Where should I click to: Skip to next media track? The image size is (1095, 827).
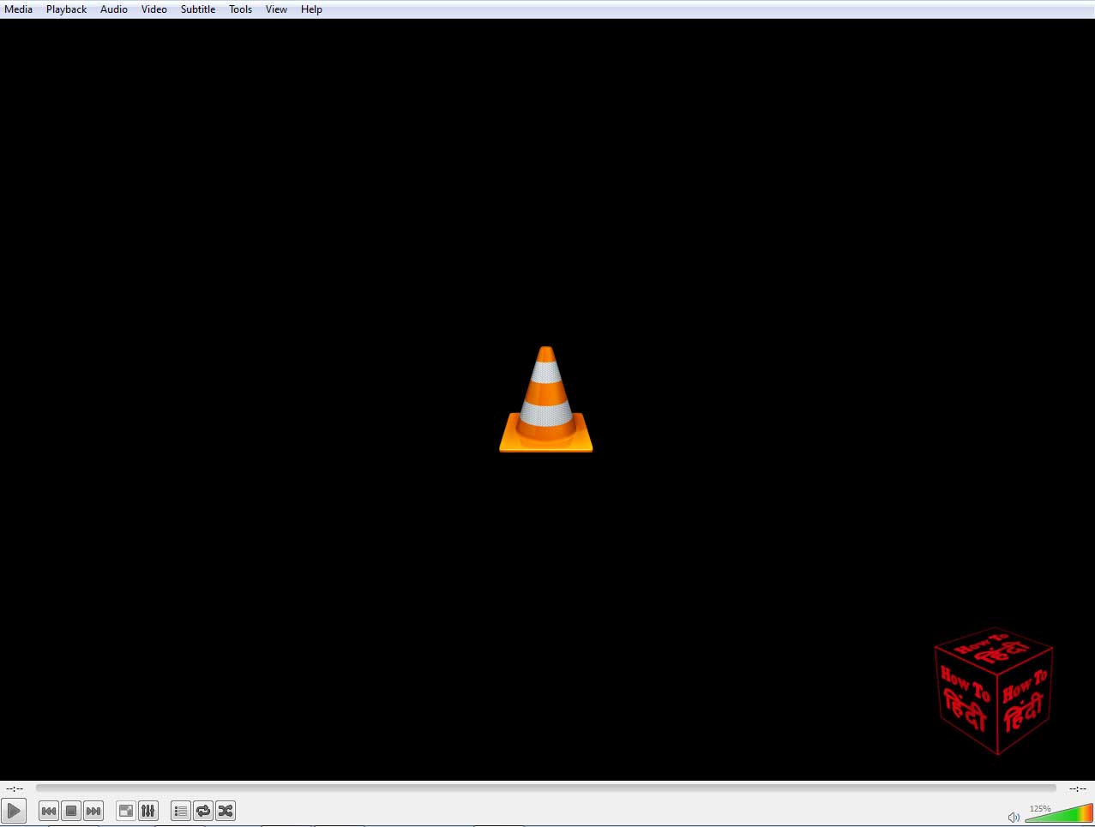pyautogui.click(x=93, y=811)
